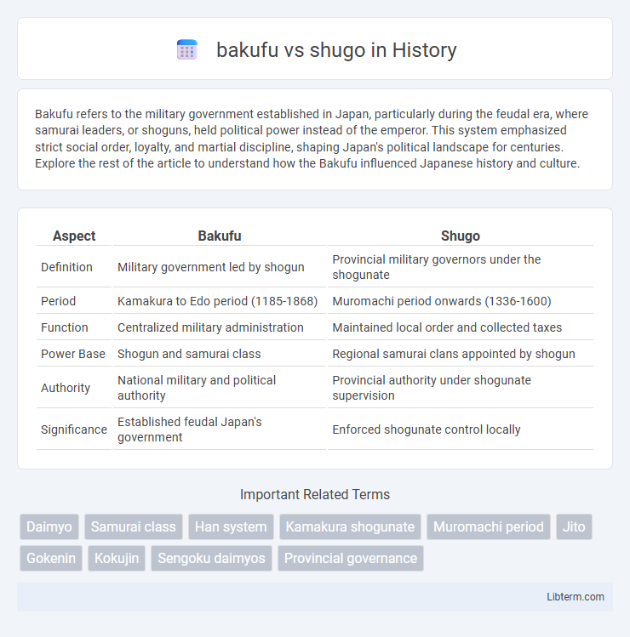Click the Aspect column header
This screenshot has height=637, width=630.
74,236
